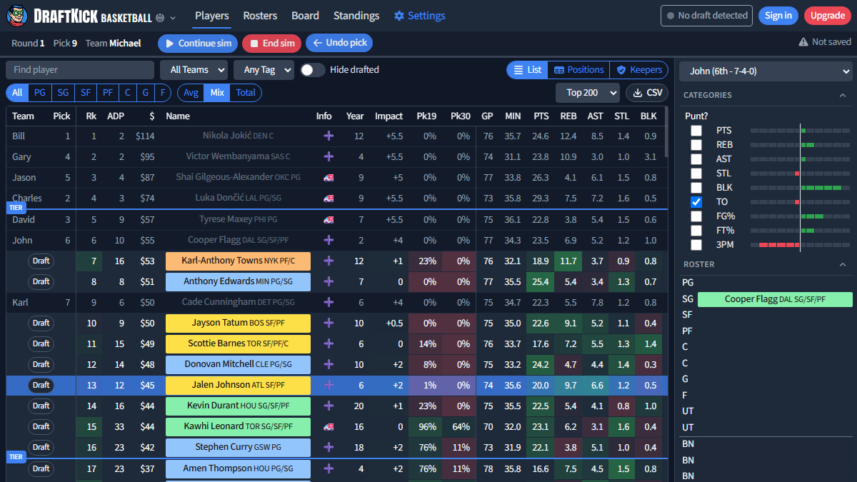Click the Find player search field
857x482 pixels.
coord(80,70)
